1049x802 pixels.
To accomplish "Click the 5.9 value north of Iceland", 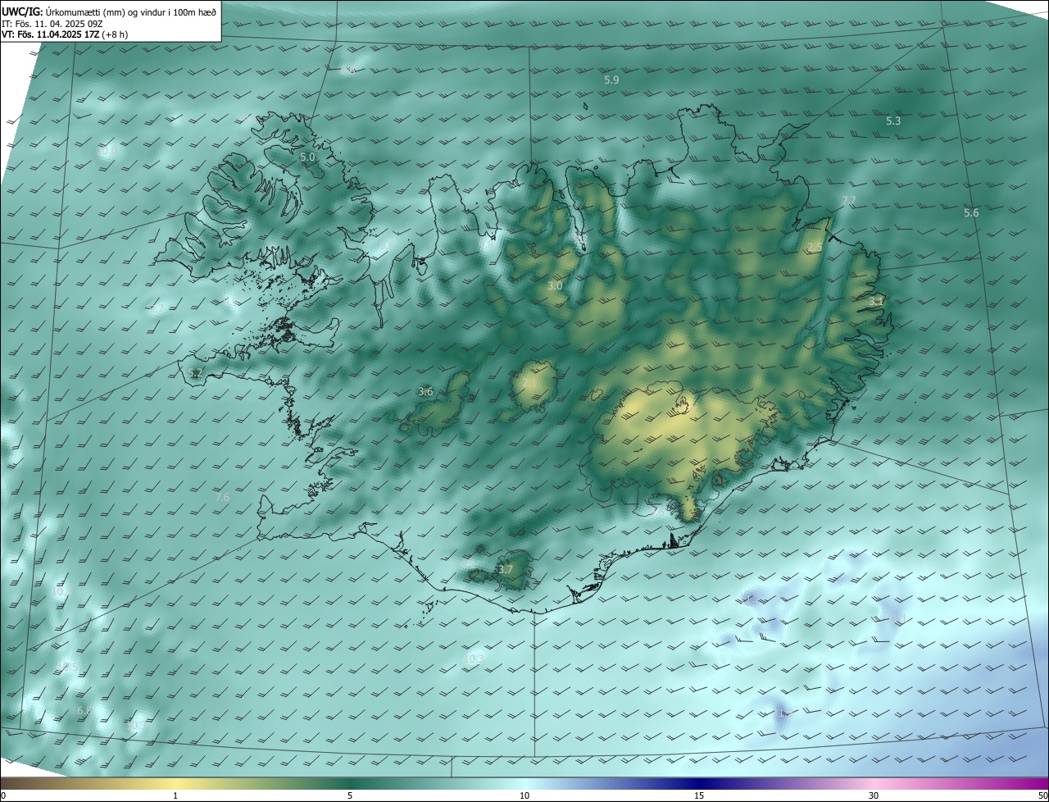I will 611,80.
